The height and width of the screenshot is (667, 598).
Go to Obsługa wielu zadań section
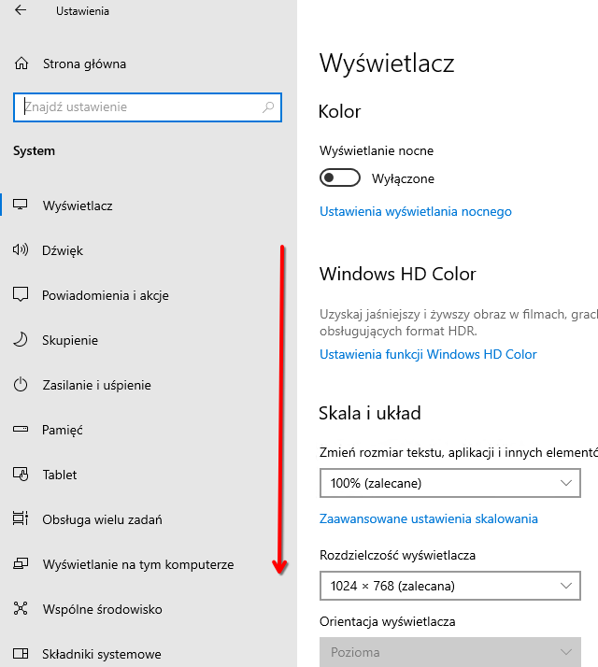click(102, 519)
